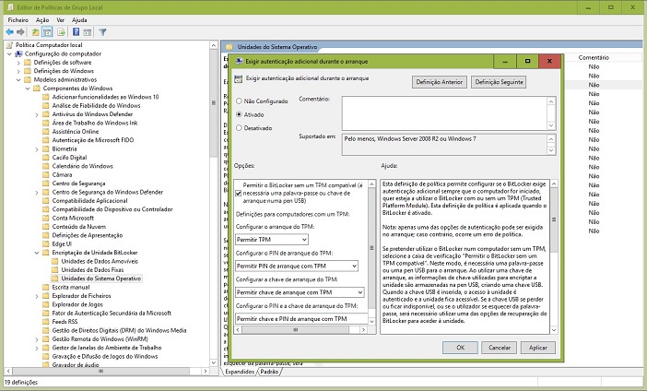The image size is (647, 391).
Task: Click the folder icon for Unidades de Dados Fixas
Action: (55, 269)
